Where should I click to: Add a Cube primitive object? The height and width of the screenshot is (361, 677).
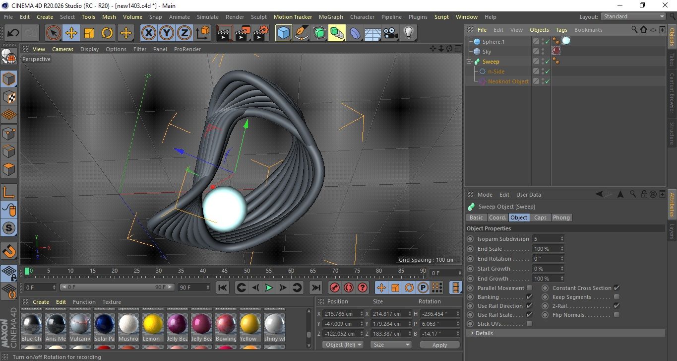(283, 33)
